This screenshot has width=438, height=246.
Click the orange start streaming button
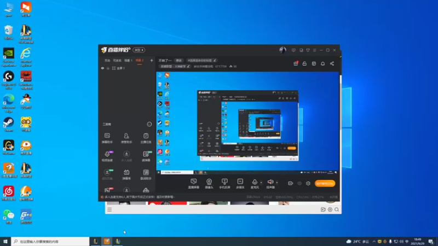(325, 184)
